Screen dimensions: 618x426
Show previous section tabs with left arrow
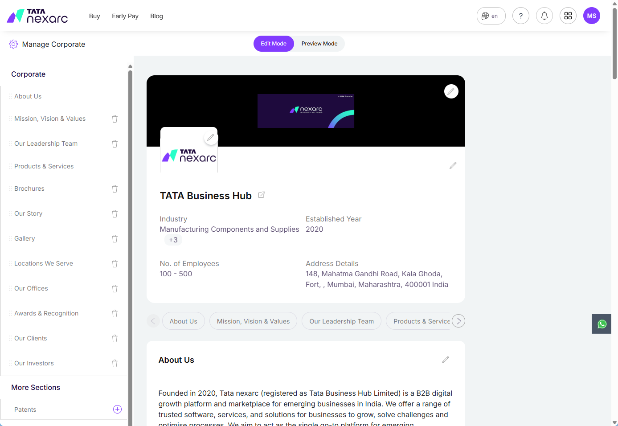pos(153,321)
